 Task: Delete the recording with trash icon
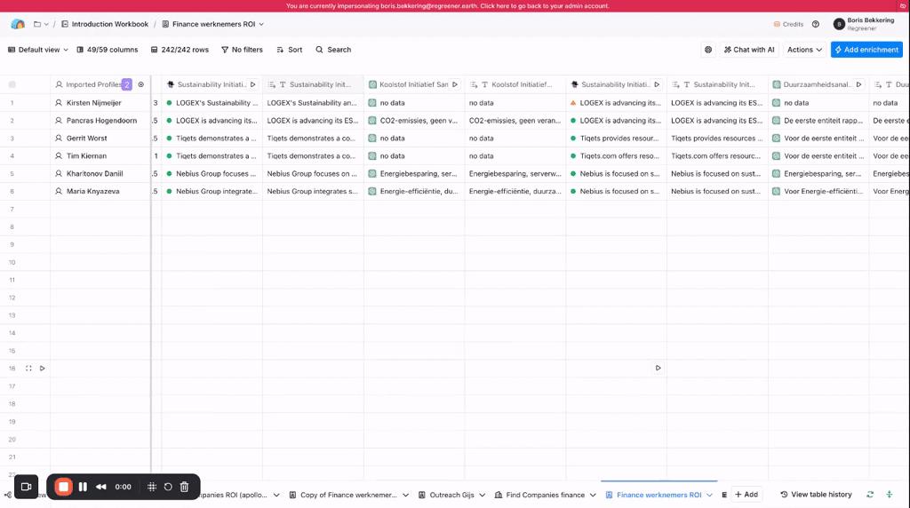[184, 487]
